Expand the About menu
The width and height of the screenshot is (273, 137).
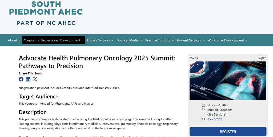14,40
